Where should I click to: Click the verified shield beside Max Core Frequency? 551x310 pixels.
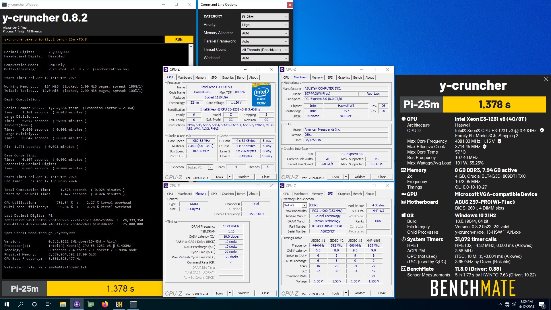pyautogui.click(x=499, y=141)
